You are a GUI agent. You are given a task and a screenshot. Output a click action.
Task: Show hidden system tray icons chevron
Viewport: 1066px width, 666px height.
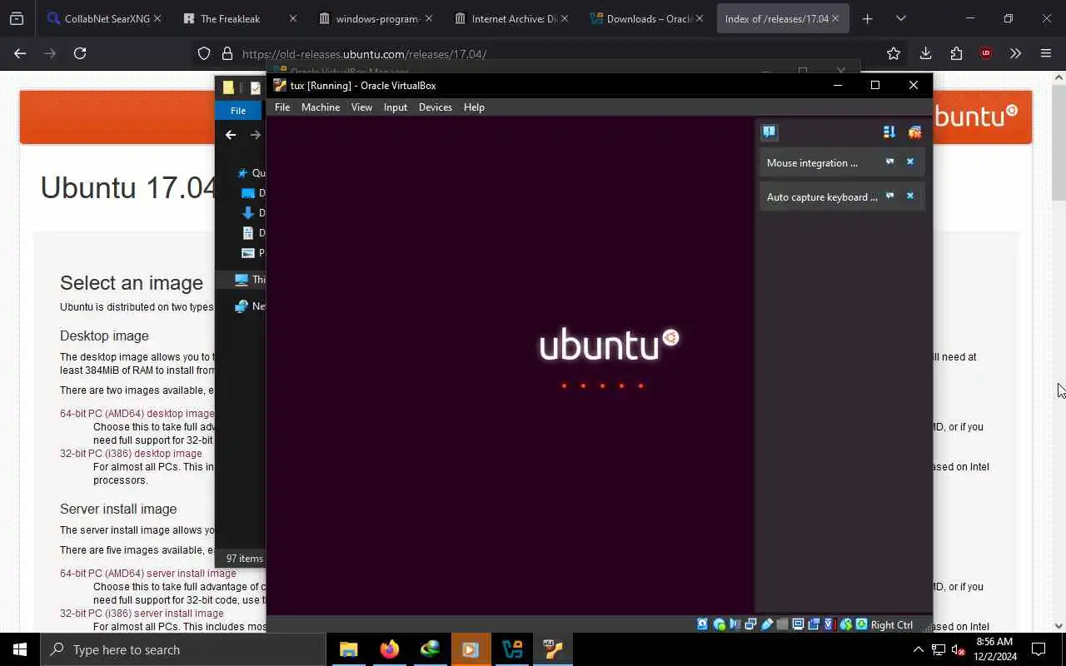click(x=919, y=649)
